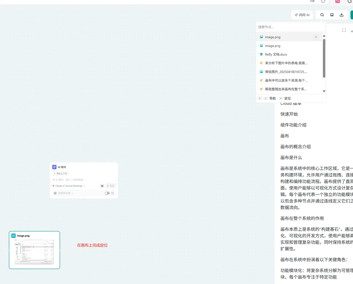Click the fullscreen expand icon in document panel
Image resolution: width=353 pixels, height=284 pixels.
tap(344, 30)
